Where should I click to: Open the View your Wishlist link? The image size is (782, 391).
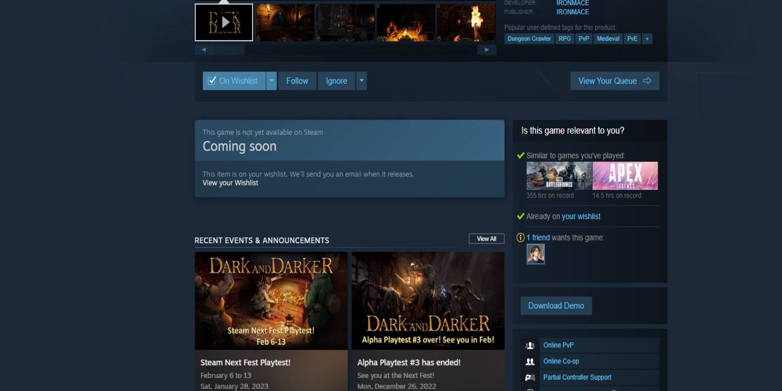[x=230, y=183]
